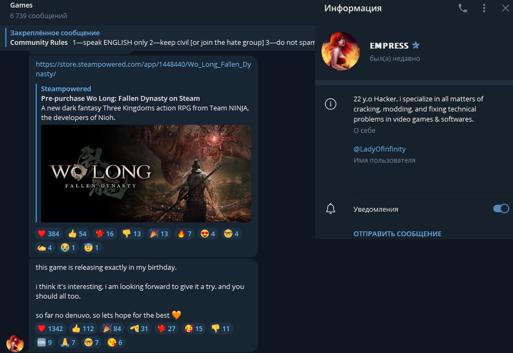This screenshot has width=513, height=353.
Task: Click the sender avatar beside the message
Action: click(15, 344)
